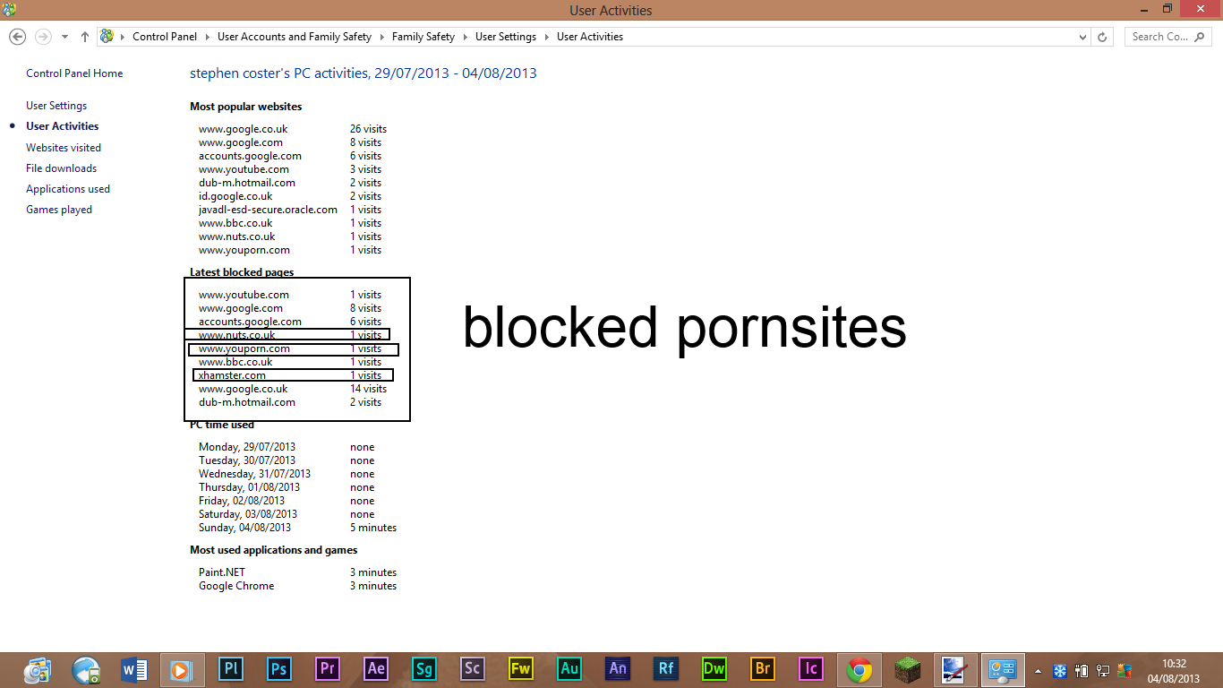Image resolution: width=1223 pixels, height=688 pixels.
Task: Open Adobe Bridge from the taskbar
Action: (x=763, y=668)
